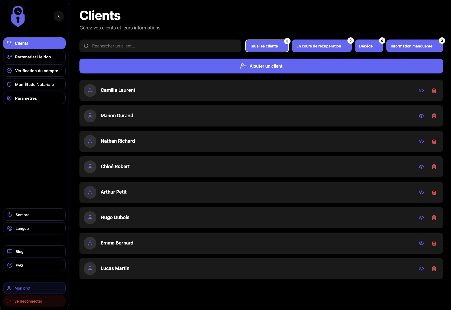
Task: Click the Langue globe icon
Action: [10, 228]
